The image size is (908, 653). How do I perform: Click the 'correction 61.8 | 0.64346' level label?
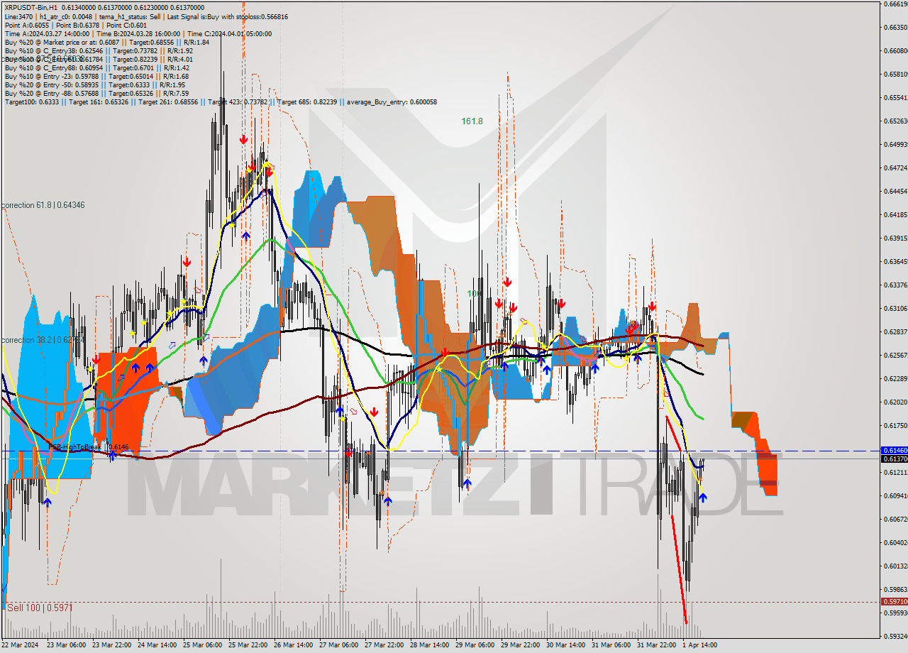coord(43,205)
